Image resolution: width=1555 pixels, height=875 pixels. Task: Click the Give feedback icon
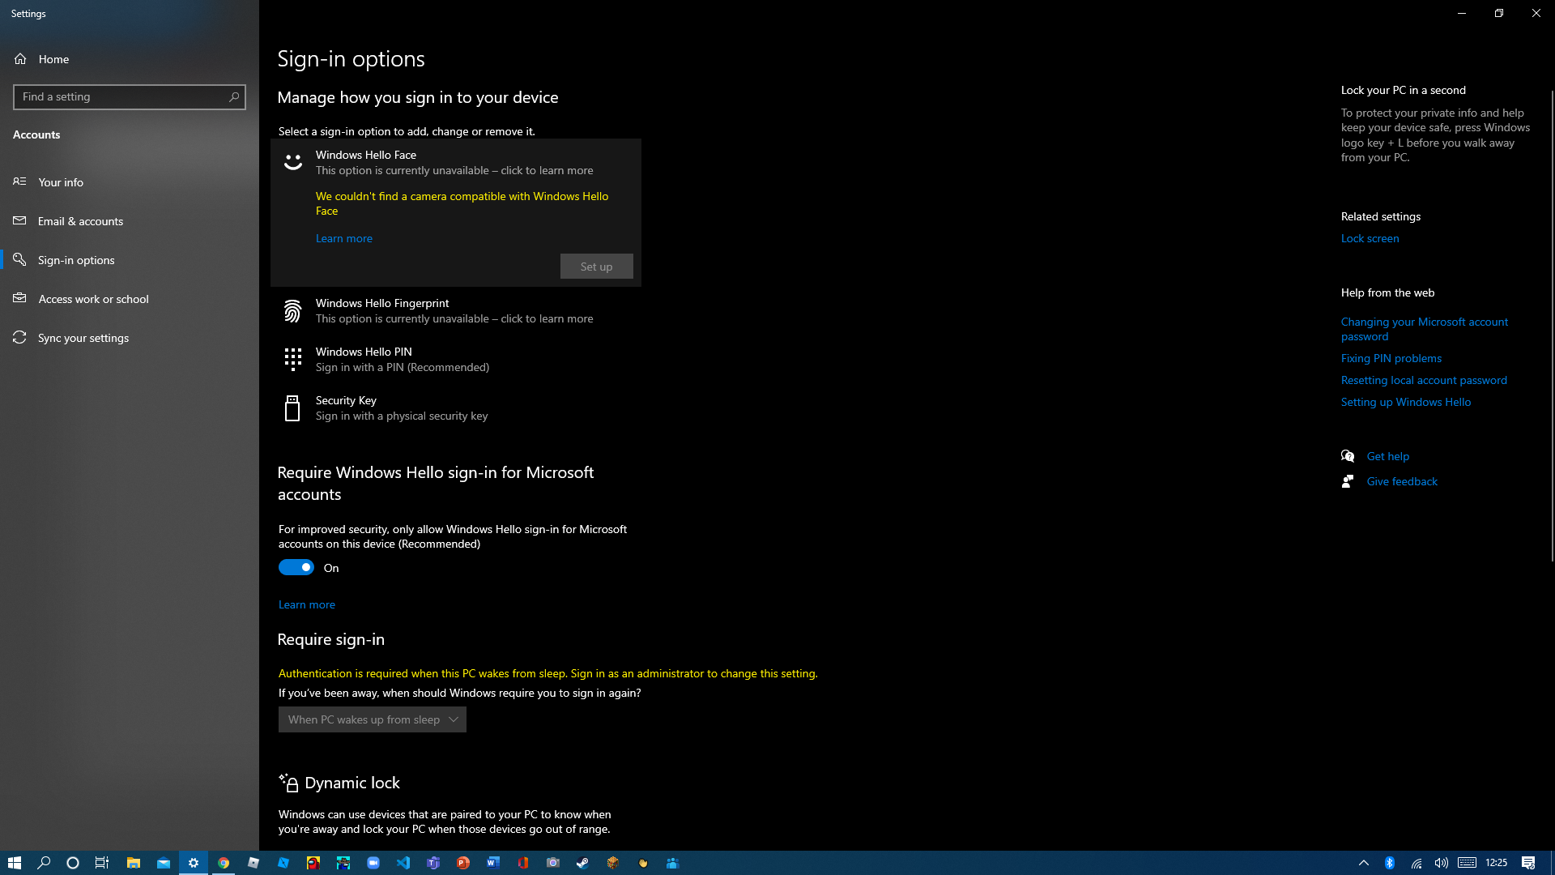pos(1348,480)
